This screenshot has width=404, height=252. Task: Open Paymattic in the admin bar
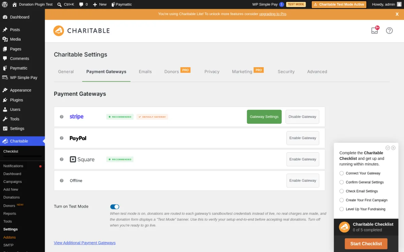coord(122,4)
